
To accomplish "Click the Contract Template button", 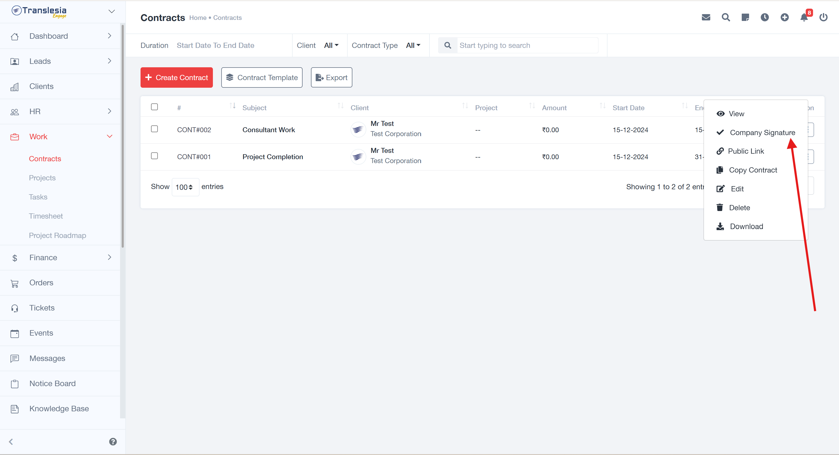I will tap(262, 77).
